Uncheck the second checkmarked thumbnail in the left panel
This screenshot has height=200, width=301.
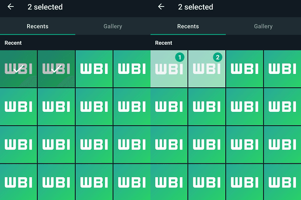tap(56, 69)
